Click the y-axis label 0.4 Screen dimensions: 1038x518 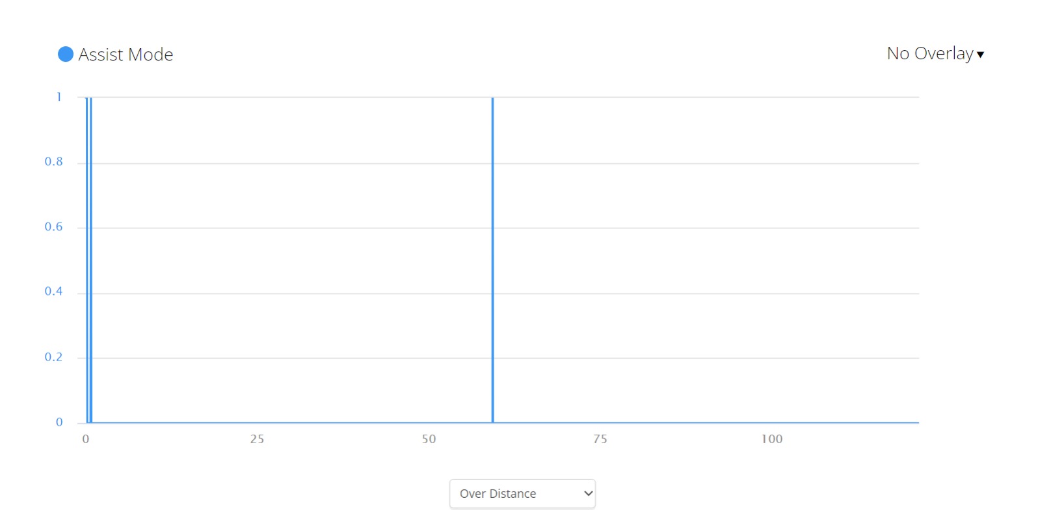[x=53, y=291]
